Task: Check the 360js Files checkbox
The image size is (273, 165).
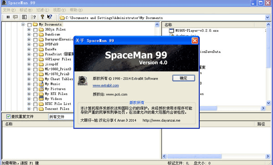Action: pyautogui.click(x=35, y=30)
